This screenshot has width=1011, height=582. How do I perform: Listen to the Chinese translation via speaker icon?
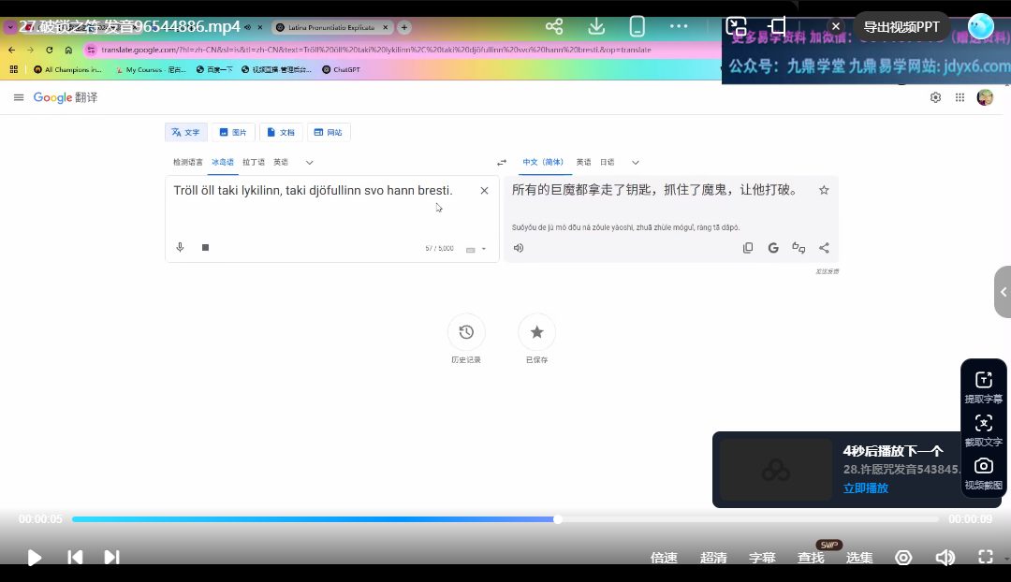point(519,248)
